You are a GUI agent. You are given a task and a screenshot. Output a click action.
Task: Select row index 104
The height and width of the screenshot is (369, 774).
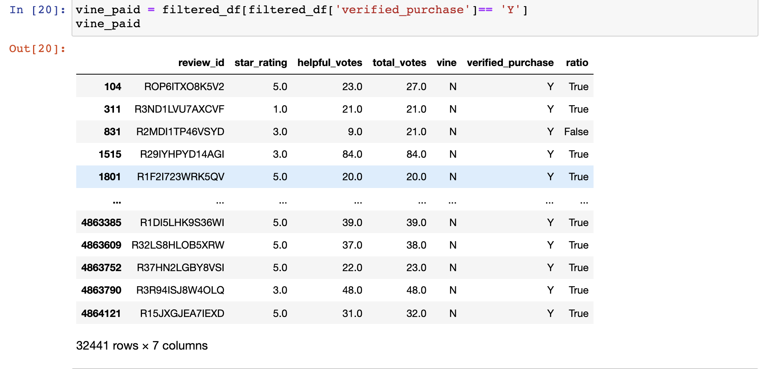pyautogui.click(x=113, y=87)
